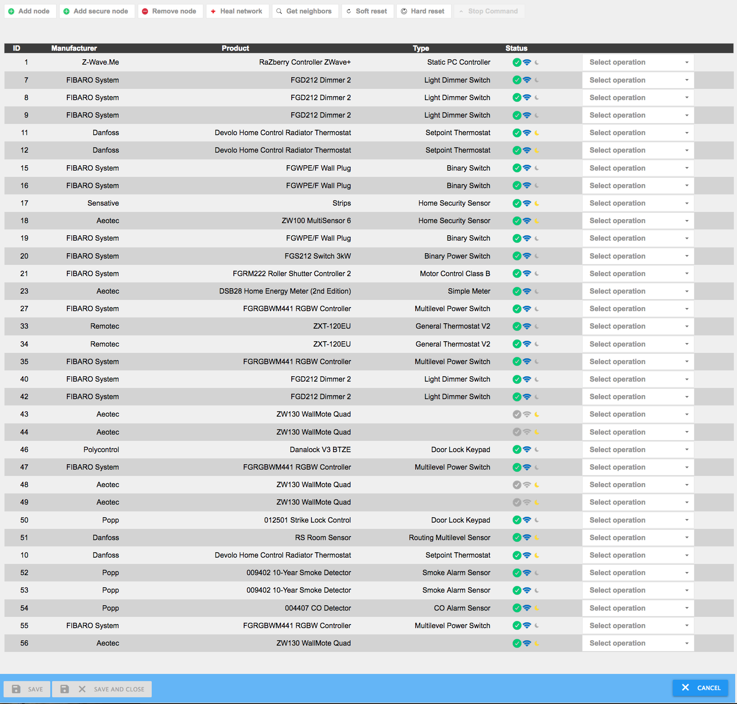Open Select operation dropdown for node 56

(638, 643)
